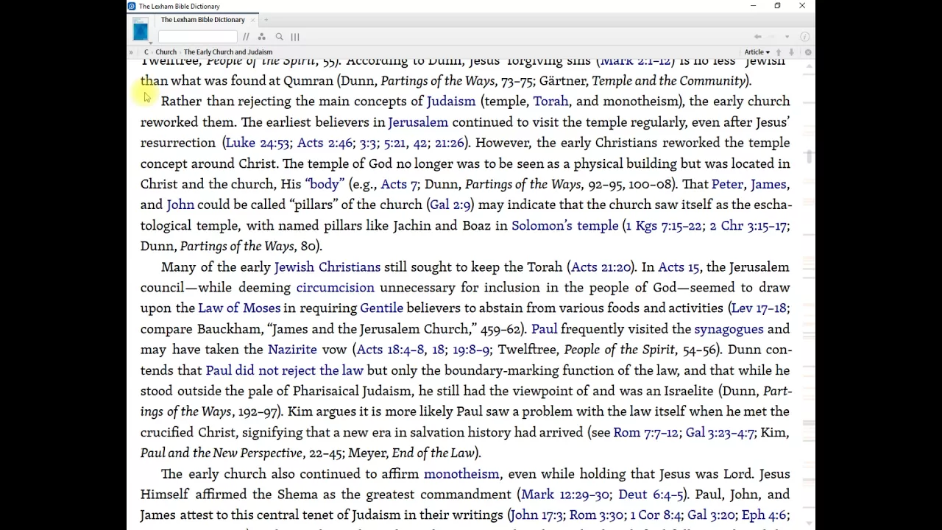Follow the Judaism link
This screenshot has height=530, width=942.
tap(451, 102)
